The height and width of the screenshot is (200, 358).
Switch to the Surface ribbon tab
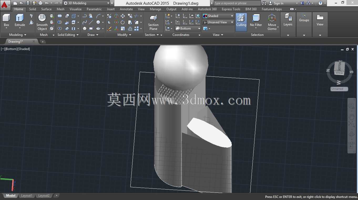pyautogui.click(x=46, y=9)
